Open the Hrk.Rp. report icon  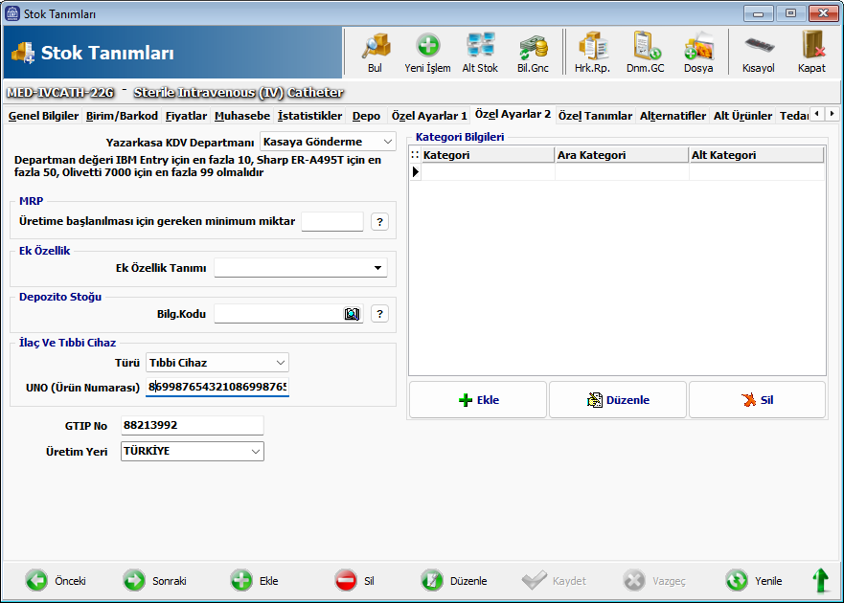[x=592, y=52]
